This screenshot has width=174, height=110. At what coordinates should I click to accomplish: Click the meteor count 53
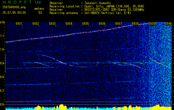click(40, 13)
